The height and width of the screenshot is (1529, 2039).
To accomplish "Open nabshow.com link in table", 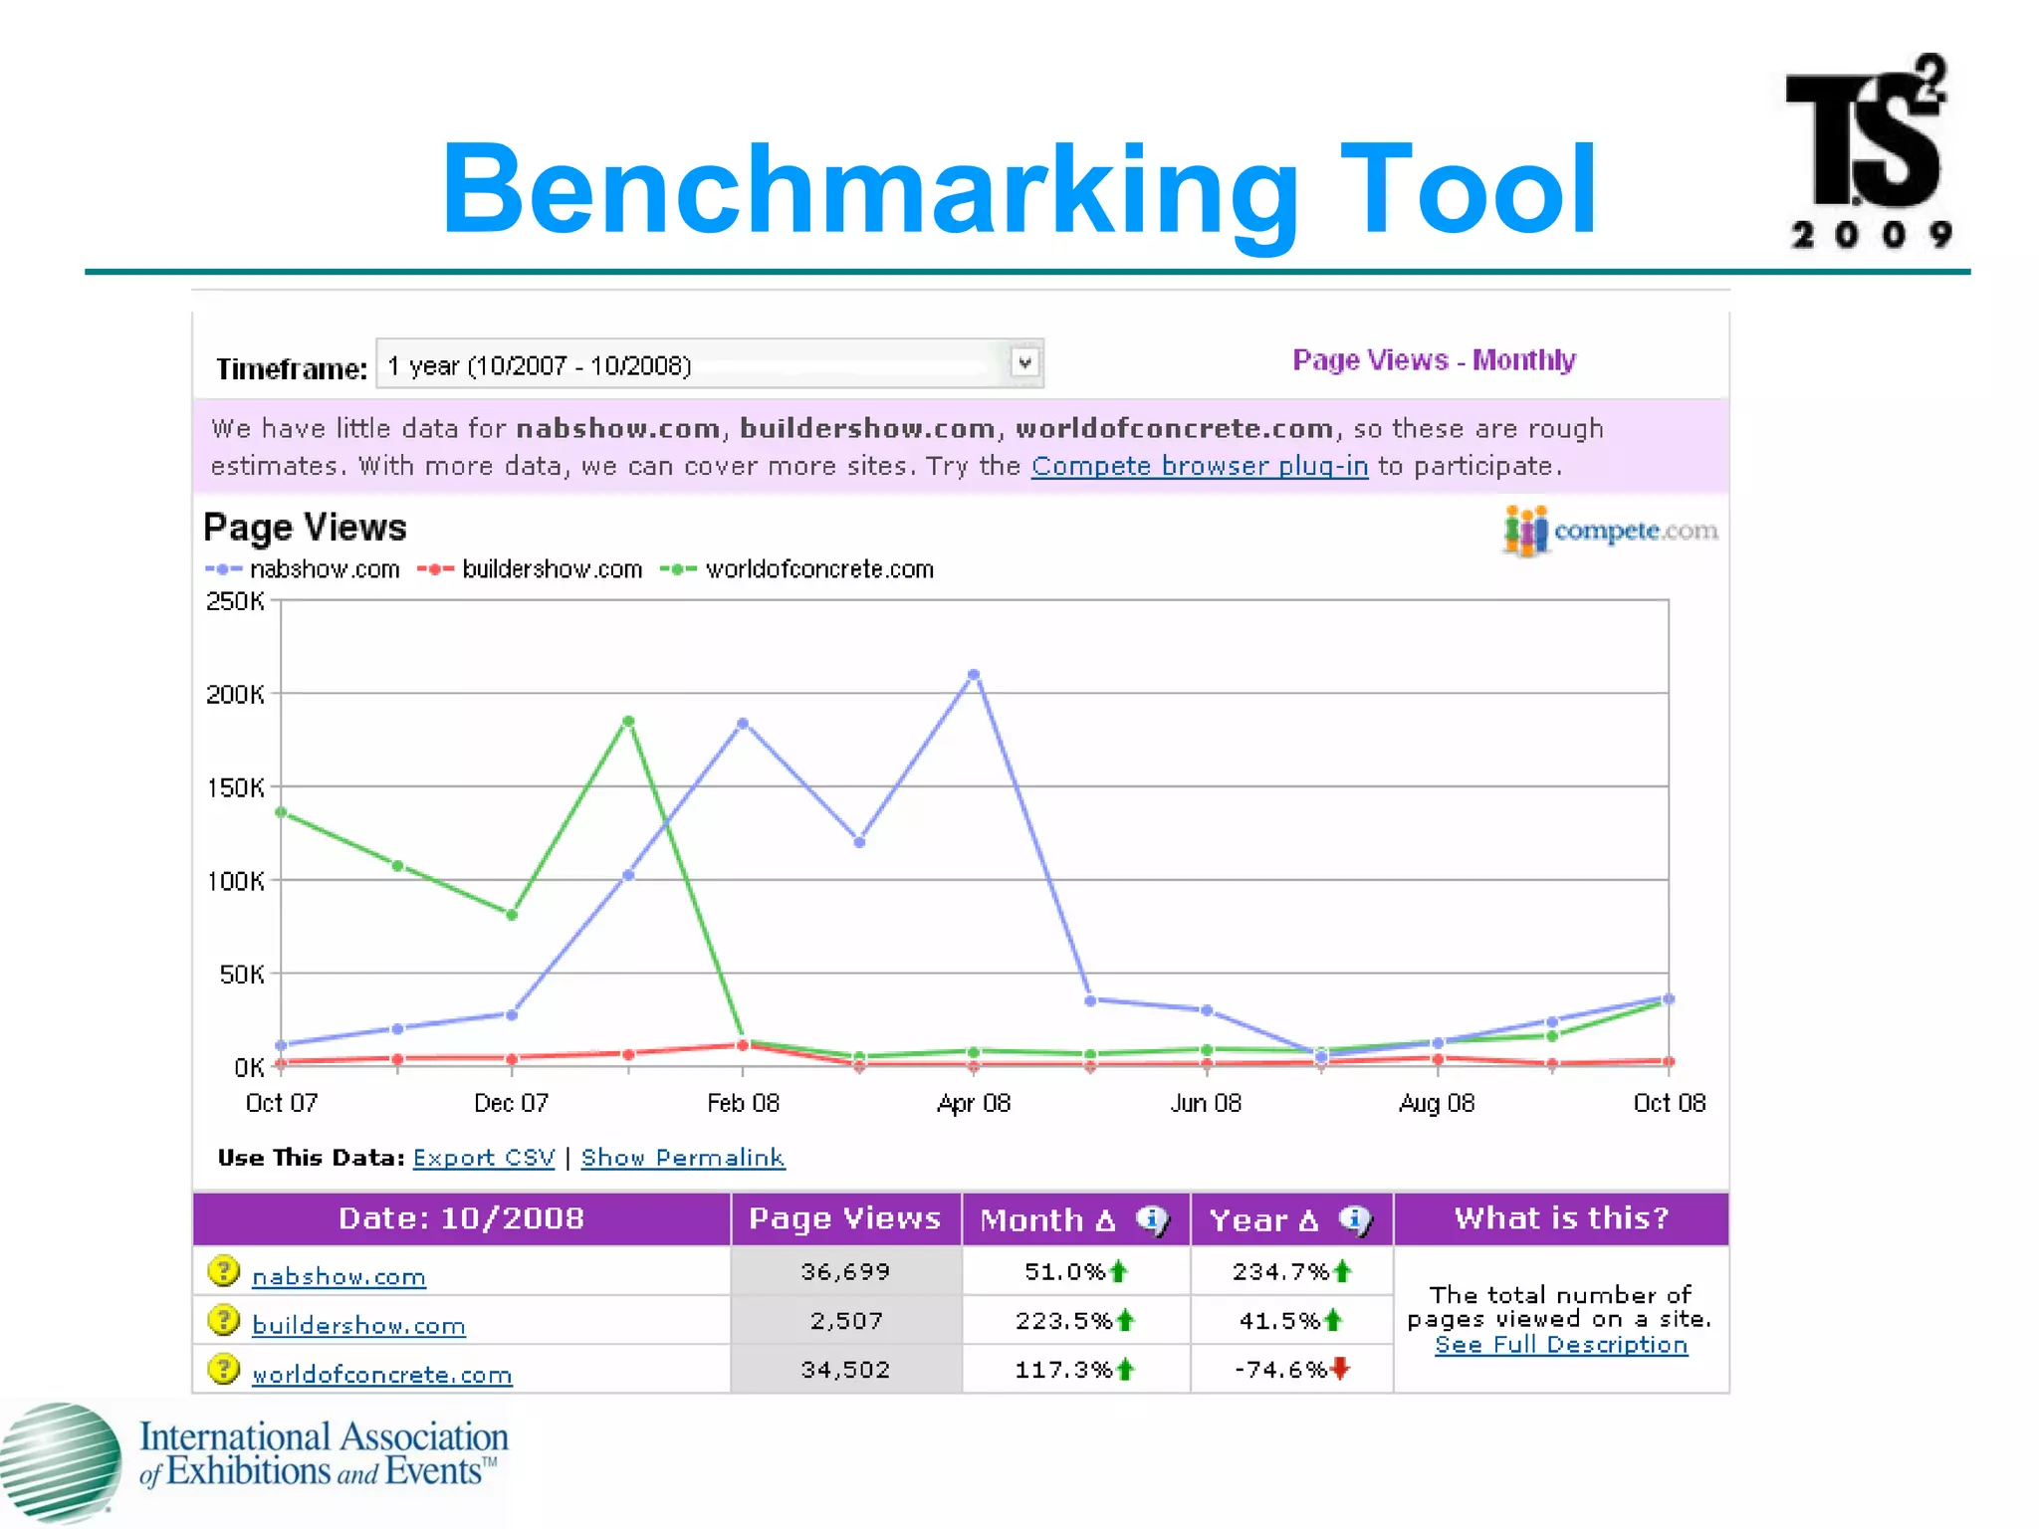I will pyautogui.click(x=339, y=1276).
